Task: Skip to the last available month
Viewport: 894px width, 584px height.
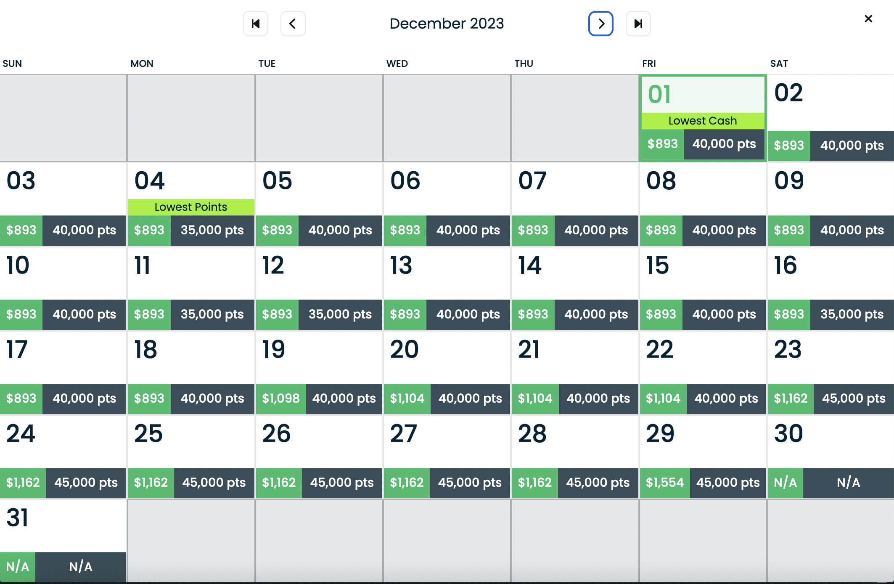Action: [638, 24]
